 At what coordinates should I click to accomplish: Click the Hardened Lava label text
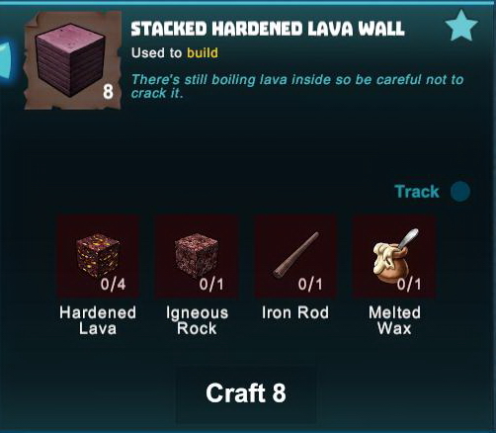pyautogui.click(x=98, y=320)
